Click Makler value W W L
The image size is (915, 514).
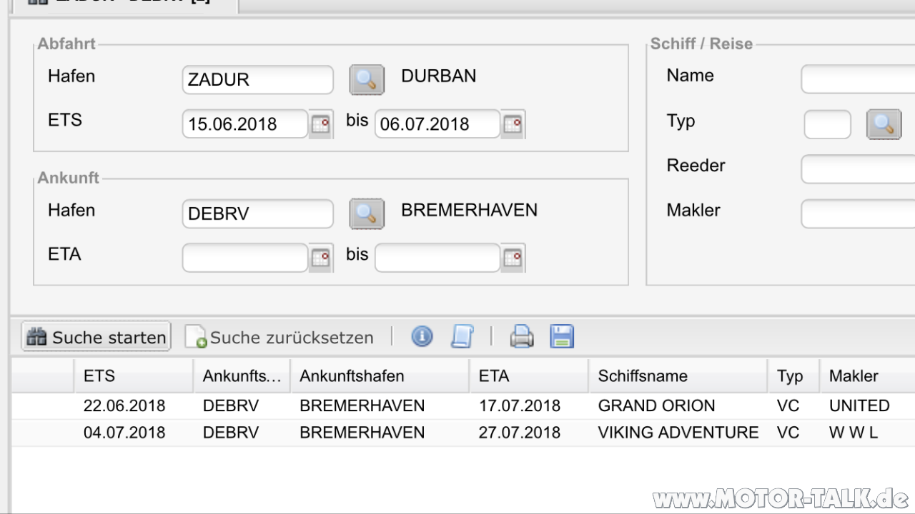(854, 432)
